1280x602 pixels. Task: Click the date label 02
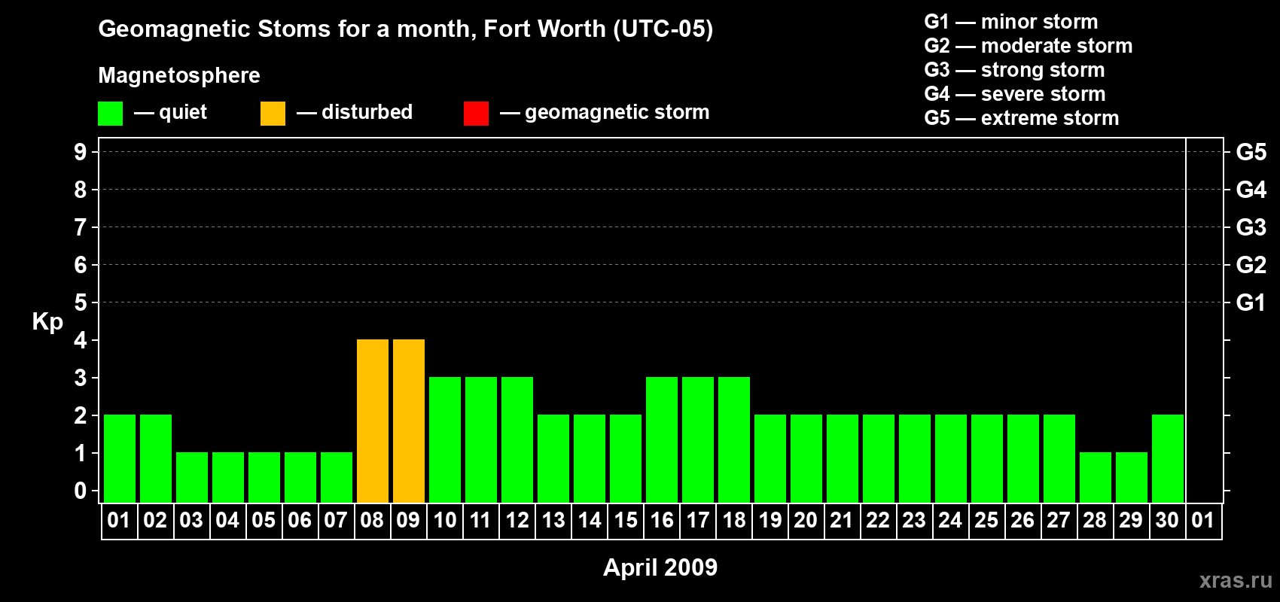click(155, 520)
